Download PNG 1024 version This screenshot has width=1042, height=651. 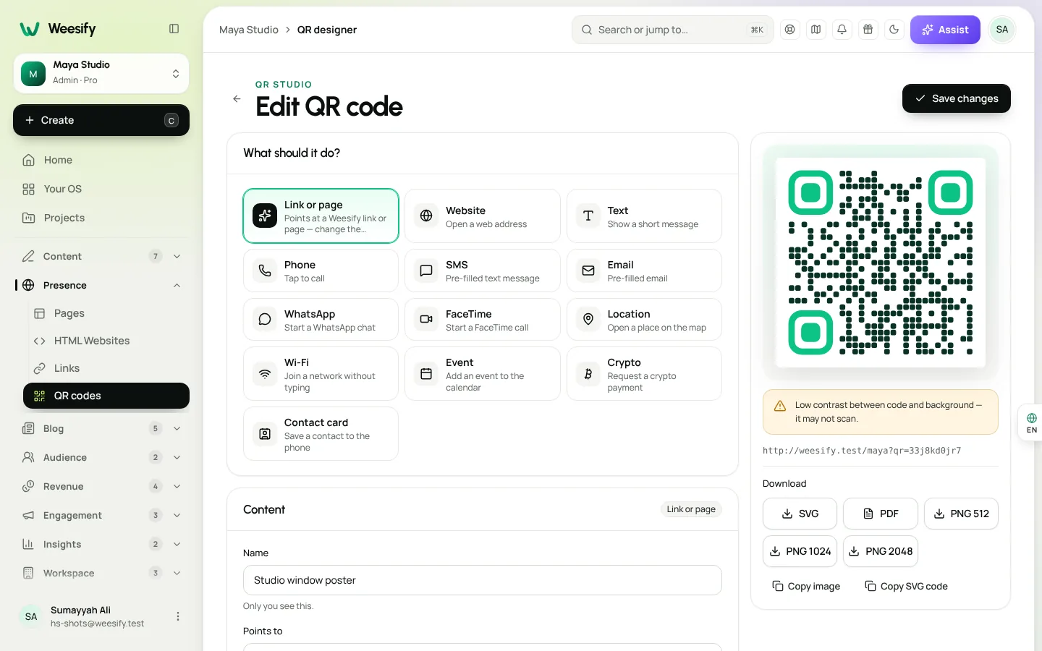(800, 551)
